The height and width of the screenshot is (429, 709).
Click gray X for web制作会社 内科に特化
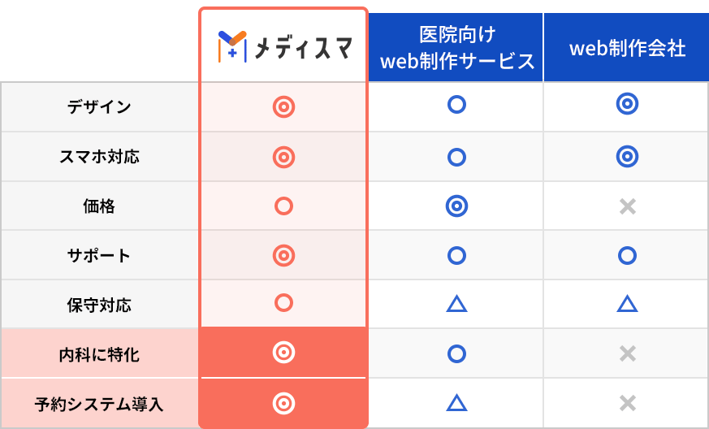coord(628,353)
